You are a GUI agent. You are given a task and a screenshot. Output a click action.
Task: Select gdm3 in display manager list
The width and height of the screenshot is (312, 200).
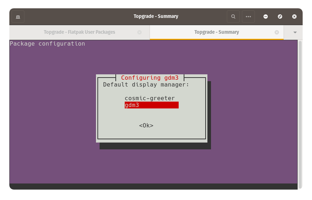point(152,105)
